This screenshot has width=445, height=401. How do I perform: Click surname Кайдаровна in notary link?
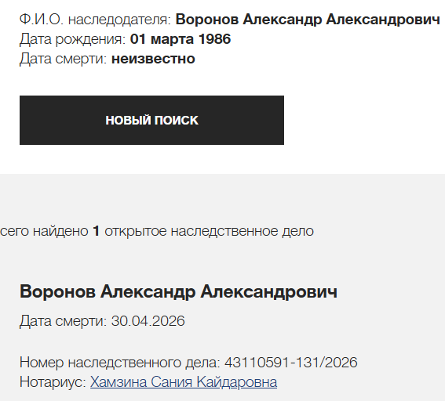pyautogui.click(x=237, y=381)
